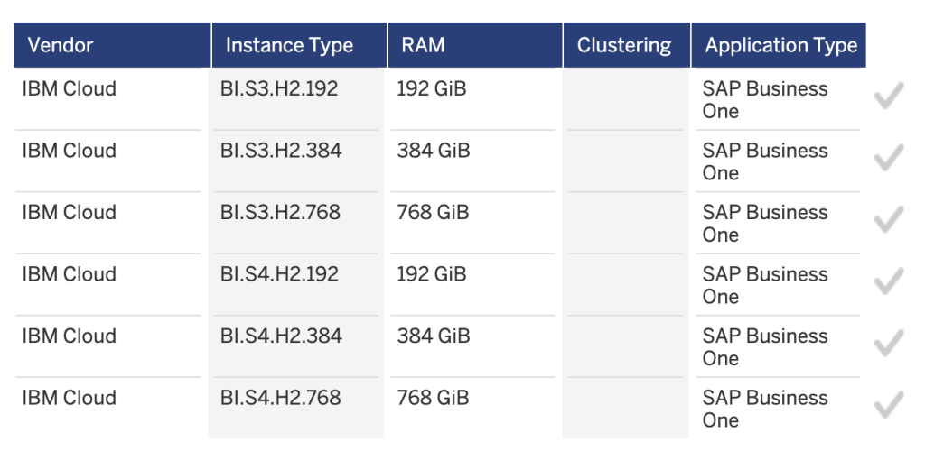Click 192 GiB RAM in the BI.S3.H2.192 row
This screenshot has height=451, width=925.
click(432, 89)
